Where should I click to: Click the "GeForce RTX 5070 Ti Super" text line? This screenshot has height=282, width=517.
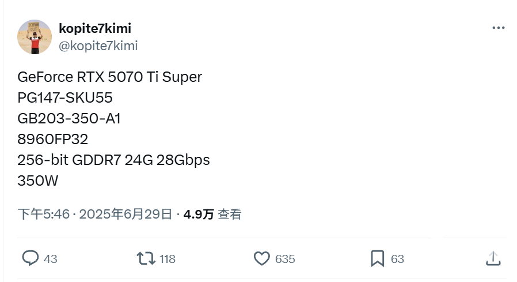point(110,77)
